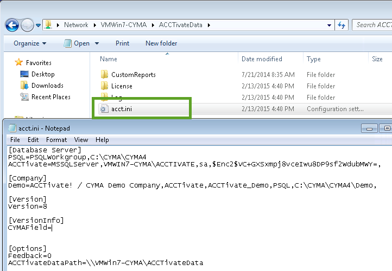Sort by the Name column header
Screen dimensions: 392x271
click(109, 59)
